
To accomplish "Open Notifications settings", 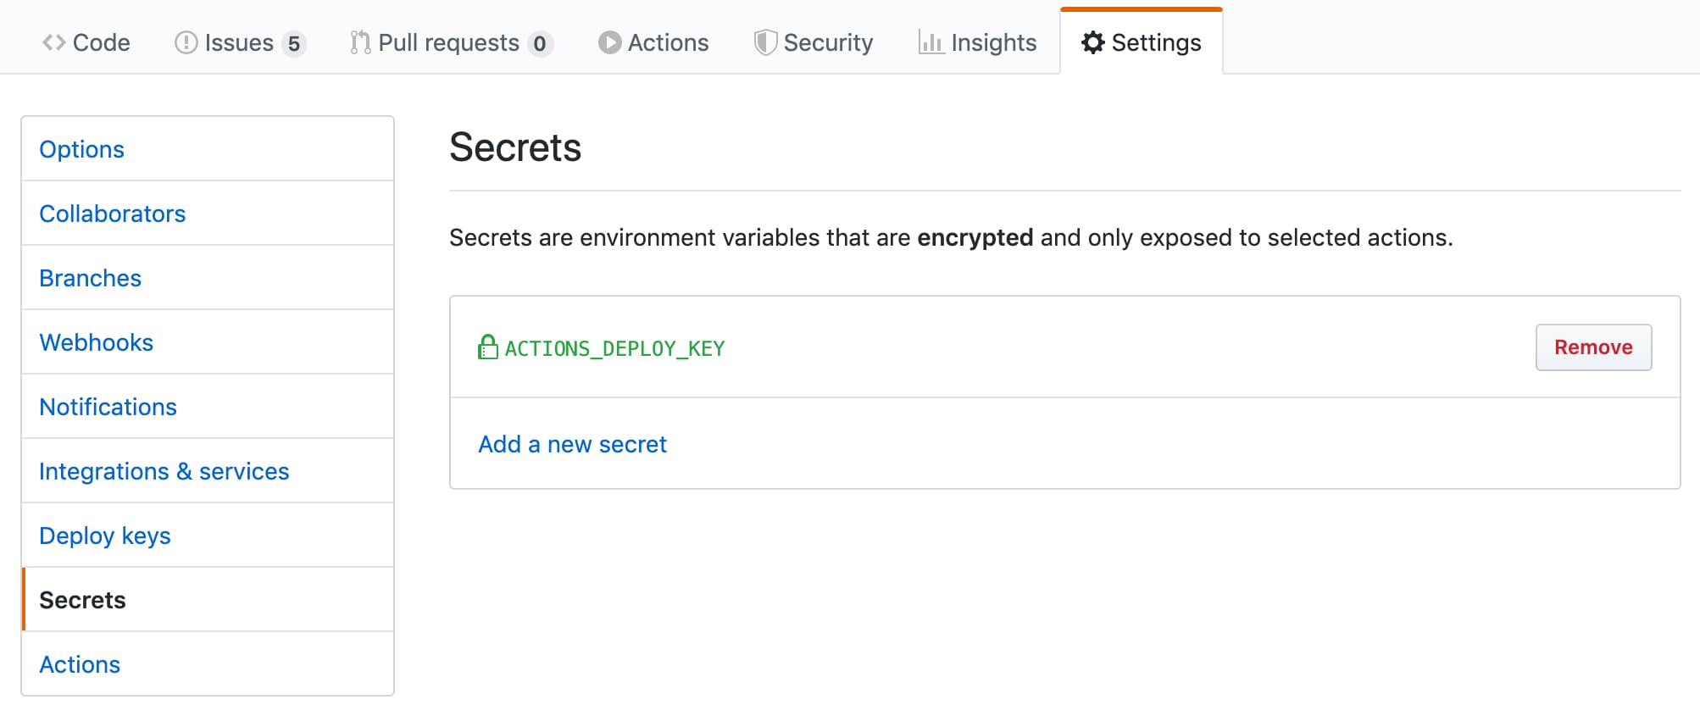I will pos(108,407).
